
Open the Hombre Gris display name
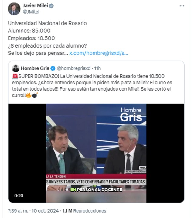coord(35,68)
